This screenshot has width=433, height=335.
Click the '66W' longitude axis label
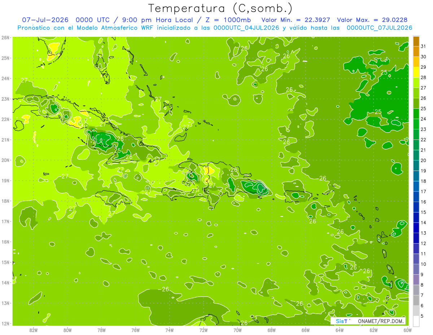point(306,330)
